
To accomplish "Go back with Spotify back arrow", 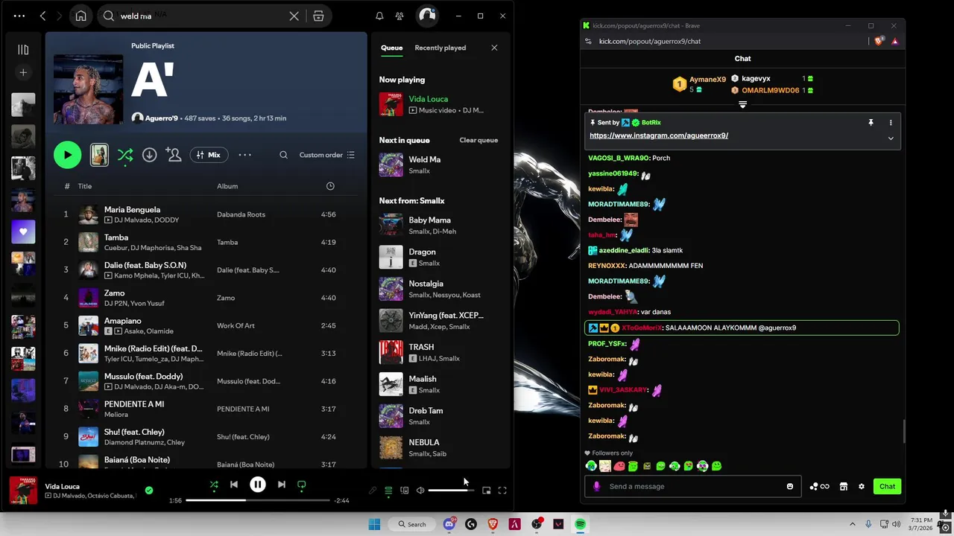I will point(42,16).
